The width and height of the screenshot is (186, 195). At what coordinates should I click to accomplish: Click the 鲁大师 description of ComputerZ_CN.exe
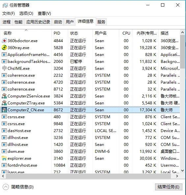[x=167, y=110]
